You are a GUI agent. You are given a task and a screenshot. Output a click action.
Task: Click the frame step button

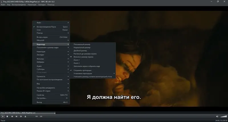coord(21,116)
